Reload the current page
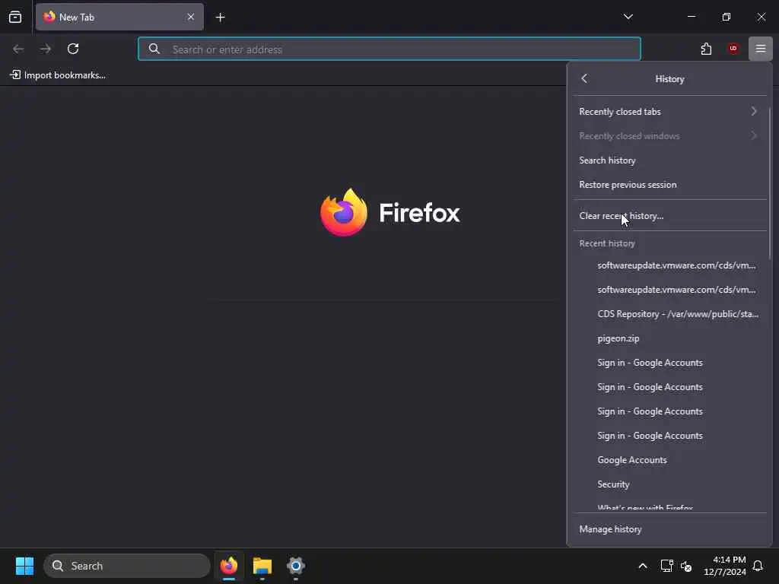The height and width of the screenshot is (584, 779). coord(73,49)
